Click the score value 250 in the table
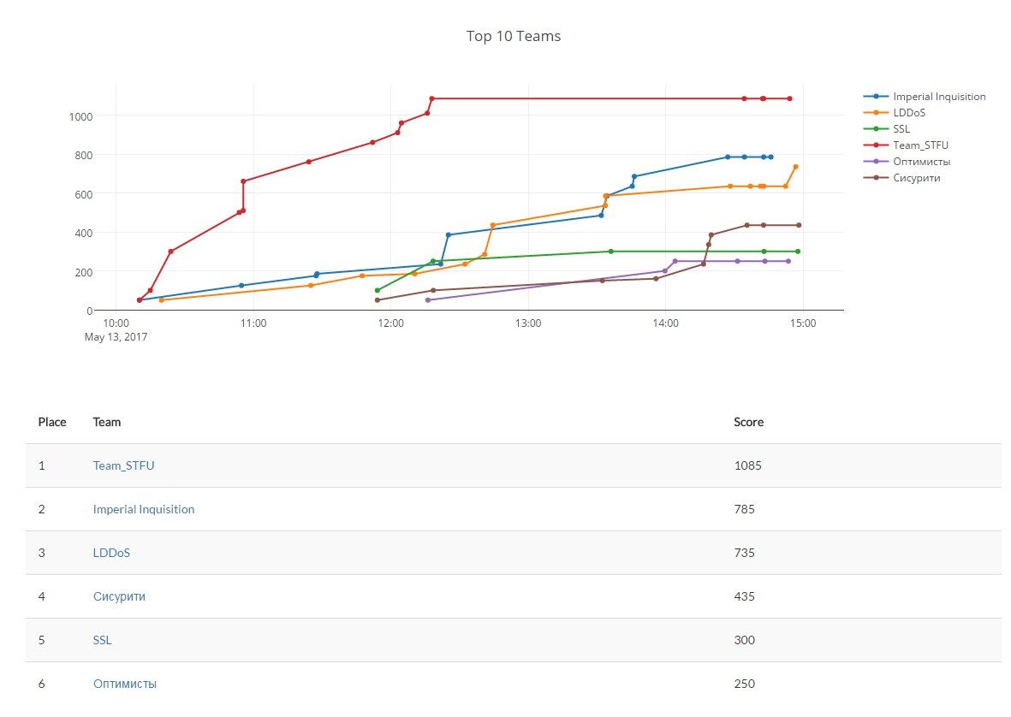This screenshot has width=1011, height=717. tap(744, 684)
